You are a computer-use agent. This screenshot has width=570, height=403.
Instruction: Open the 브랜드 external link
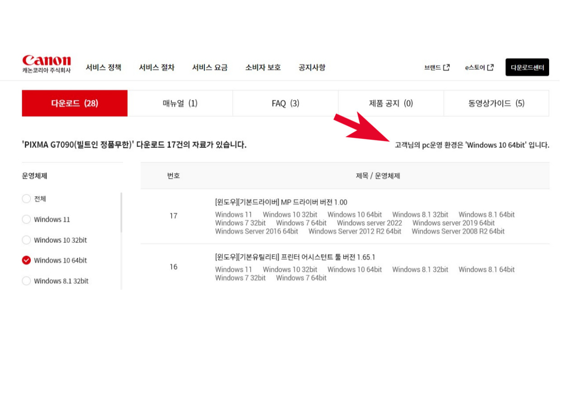(x=436, y=67)
